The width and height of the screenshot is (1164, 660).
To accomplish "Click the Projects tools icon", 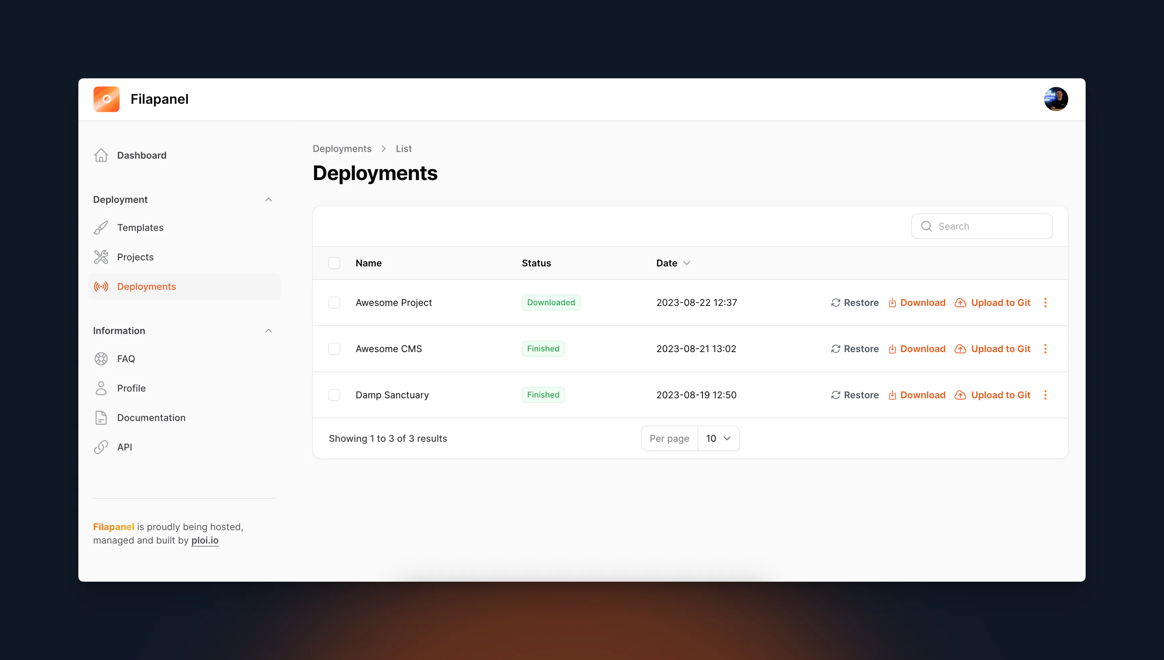I will tap(101, 257).
